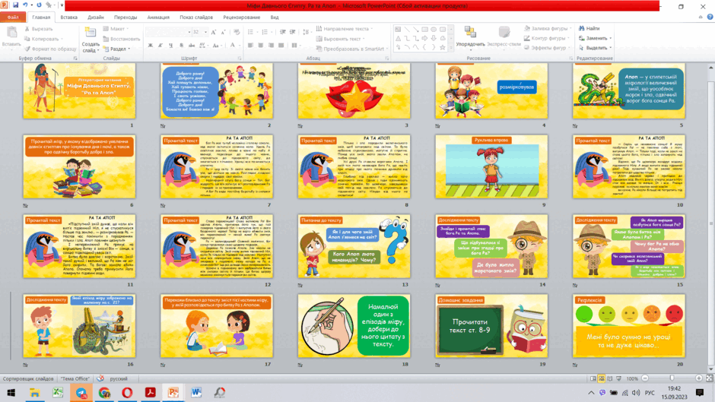
Task: Toggle align text right
Action: click(271, 45)
